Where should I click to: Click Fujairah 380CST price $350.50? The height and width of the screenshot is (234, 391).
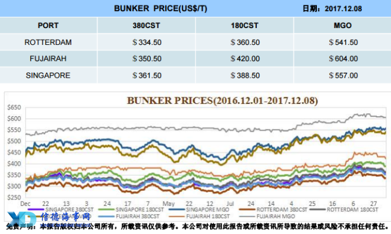click(x=147, y=58)
